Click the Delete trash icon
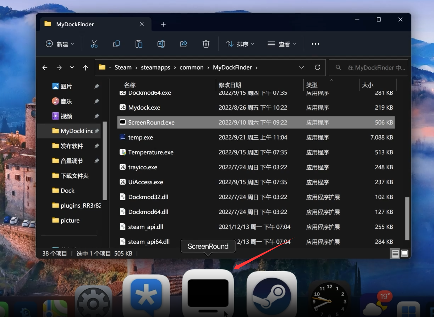 (x=206, y=44)
